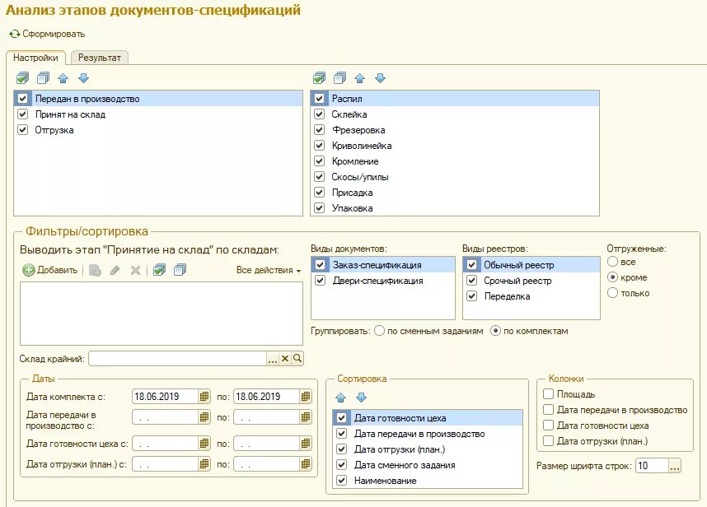707x507 pixels.
Task: Toggle Дата готовности цеха sort checkbox
Action: (342, 417)
